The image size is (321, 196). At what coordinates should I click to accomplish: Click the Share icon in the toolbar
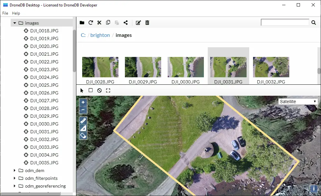126,23
